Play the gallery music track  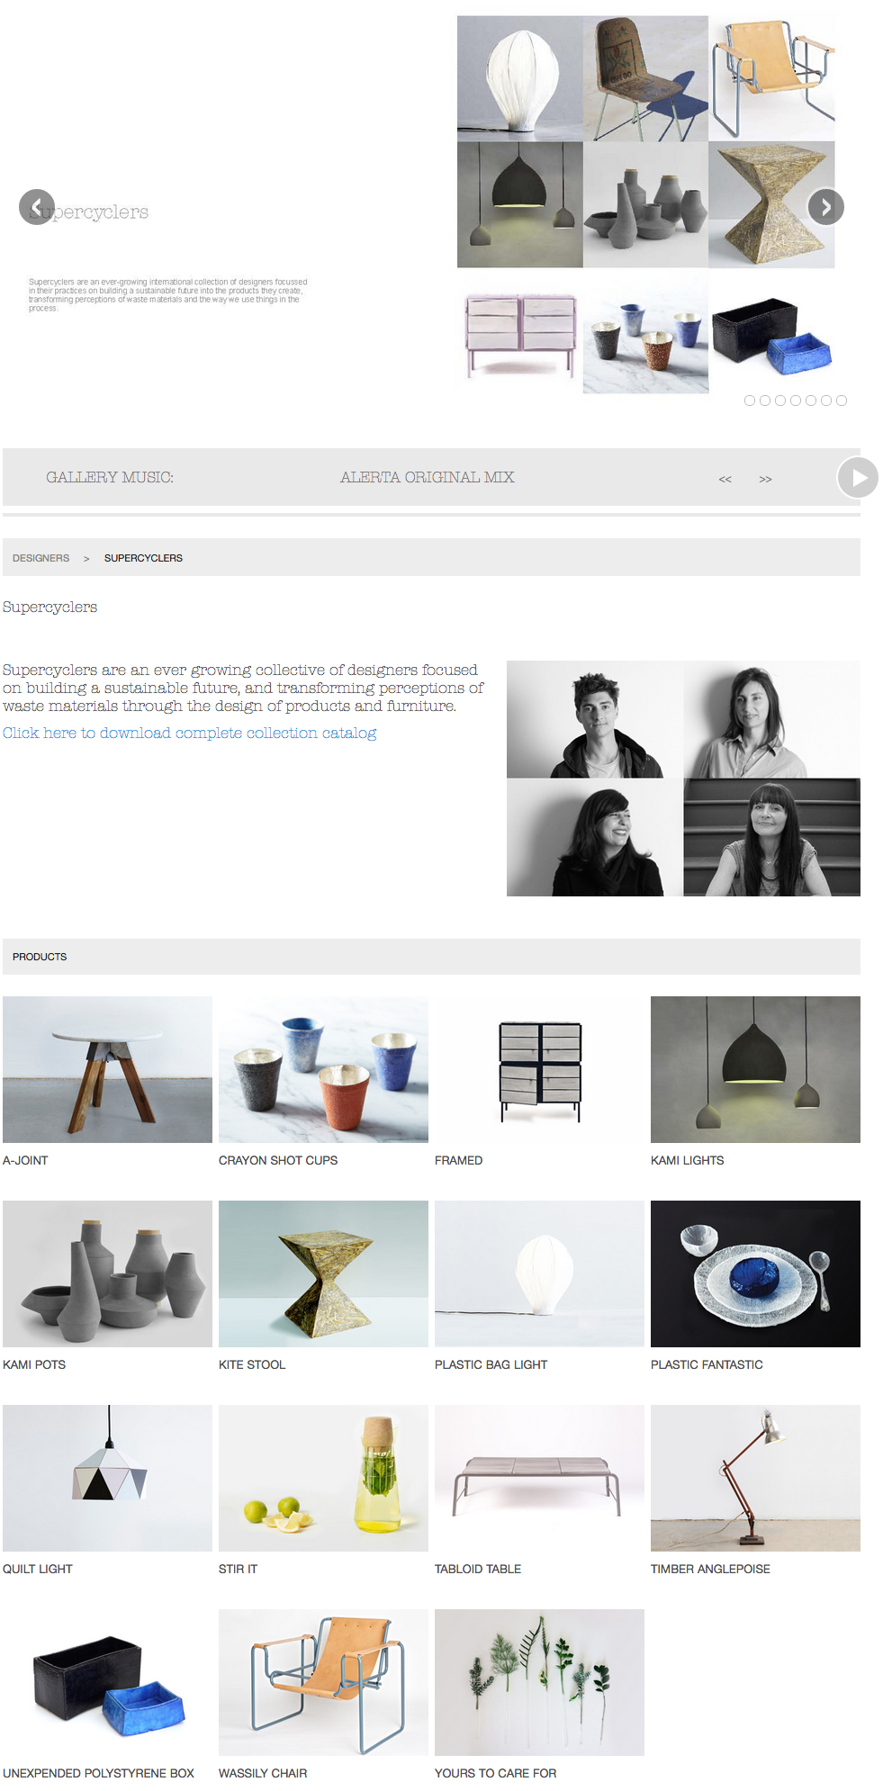coord(858,477)
